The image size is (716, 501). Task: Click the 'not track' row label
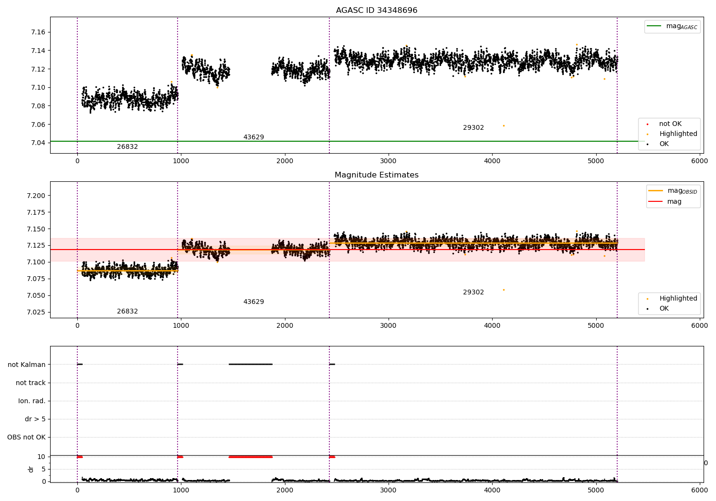tap(31, 383)
